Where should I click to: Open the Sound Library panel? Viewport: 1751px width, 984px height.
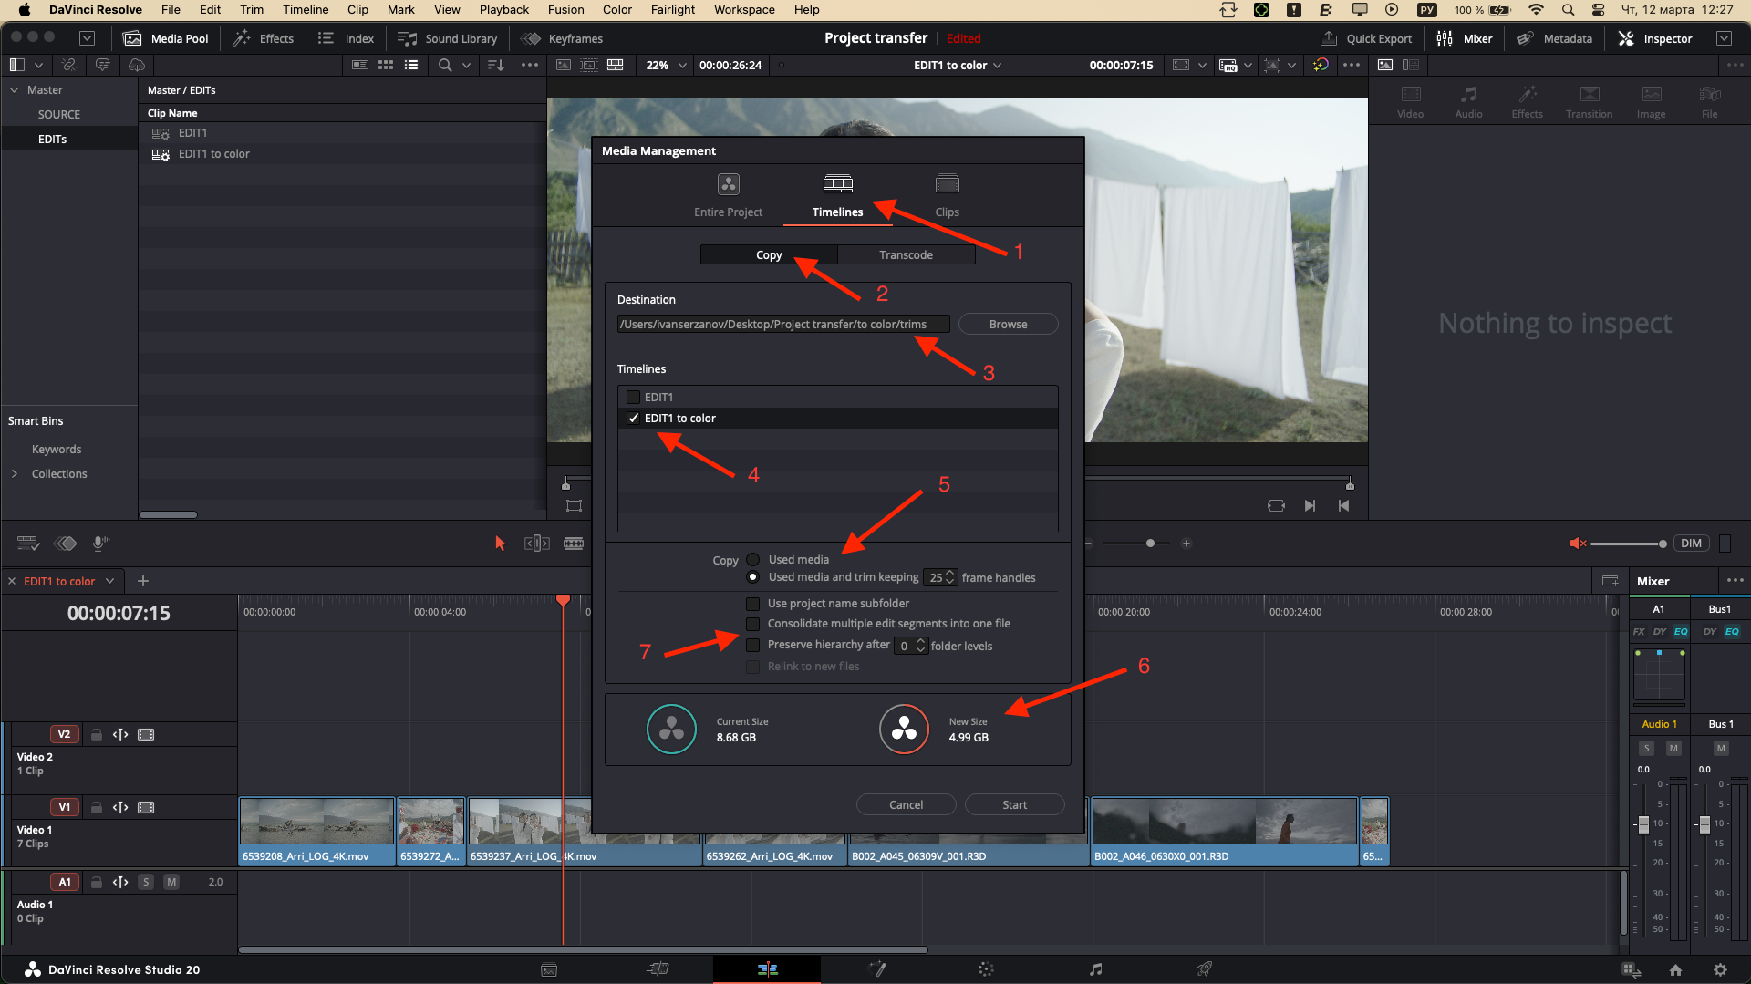(448, 38)
